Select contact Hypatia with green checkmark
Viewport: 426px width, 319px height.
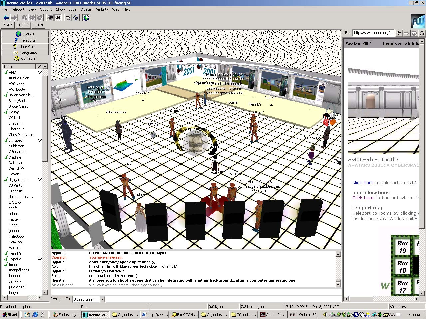15,259
